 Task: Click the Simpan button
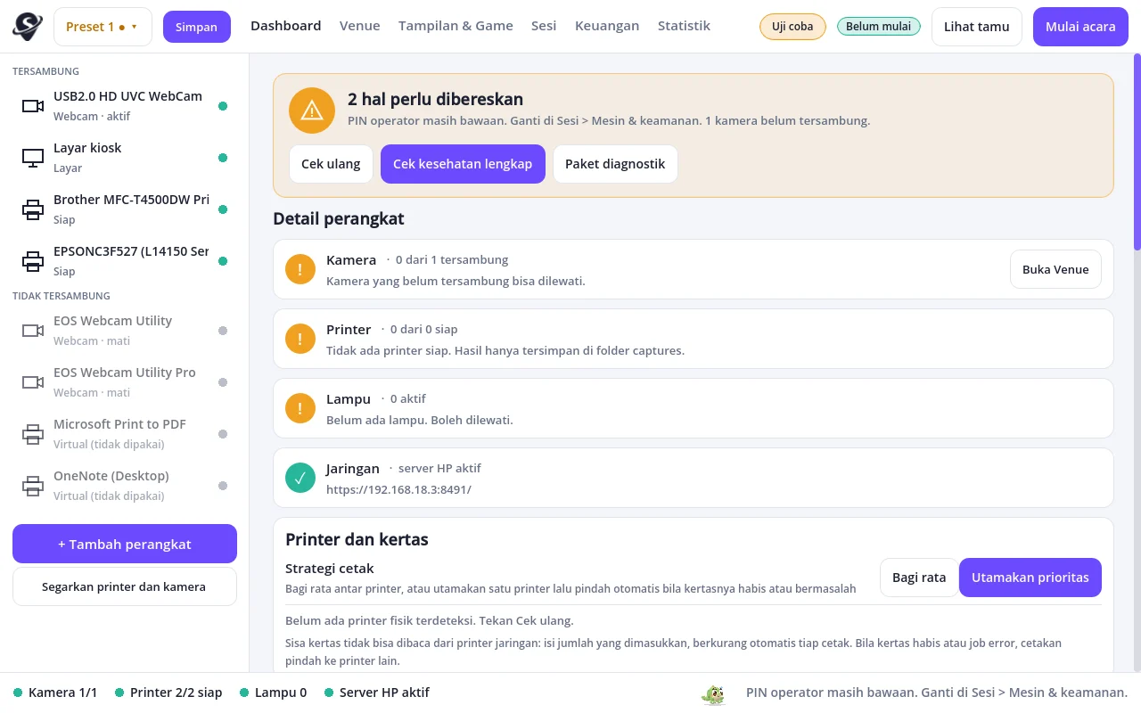197,27
